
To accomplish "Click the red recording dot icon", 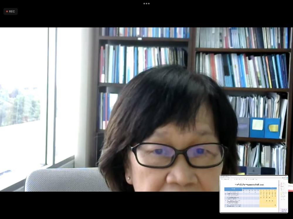I will [x=7, y=11].
